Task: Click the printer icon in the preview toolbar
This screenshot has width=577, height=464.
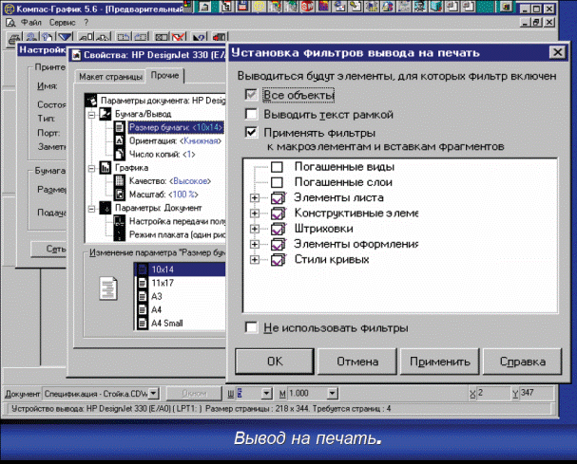Action: [14, 37]
